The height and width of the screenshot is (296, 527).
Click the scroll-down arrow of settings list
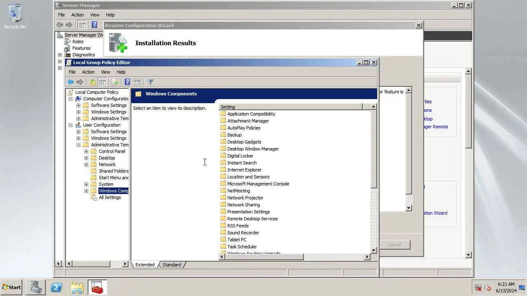coord(374,250)
